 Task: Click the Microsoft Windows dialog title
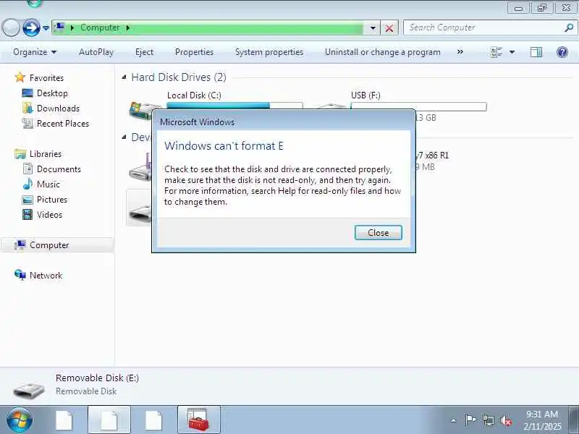tap(197, 122)
